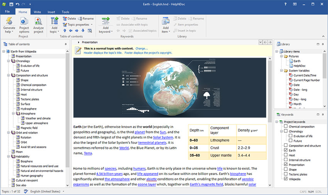Click the Generate help icon
Image resolution: width=328 pixels, height=195 pixels.
pos(9,22)
